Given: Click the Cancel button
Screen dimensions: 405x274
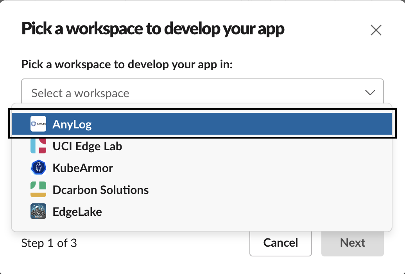Looking at the screenshot, I should tap(281, 243).
